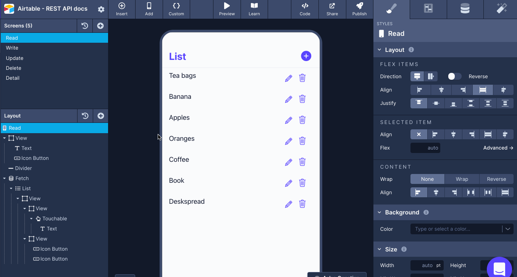Click the trash icon for Tea bags

pos(302,78)
